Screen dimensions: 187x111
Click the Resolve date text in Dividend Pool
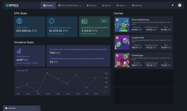27,63
